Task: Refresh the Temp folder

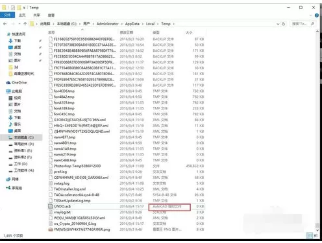Action: 284,24
